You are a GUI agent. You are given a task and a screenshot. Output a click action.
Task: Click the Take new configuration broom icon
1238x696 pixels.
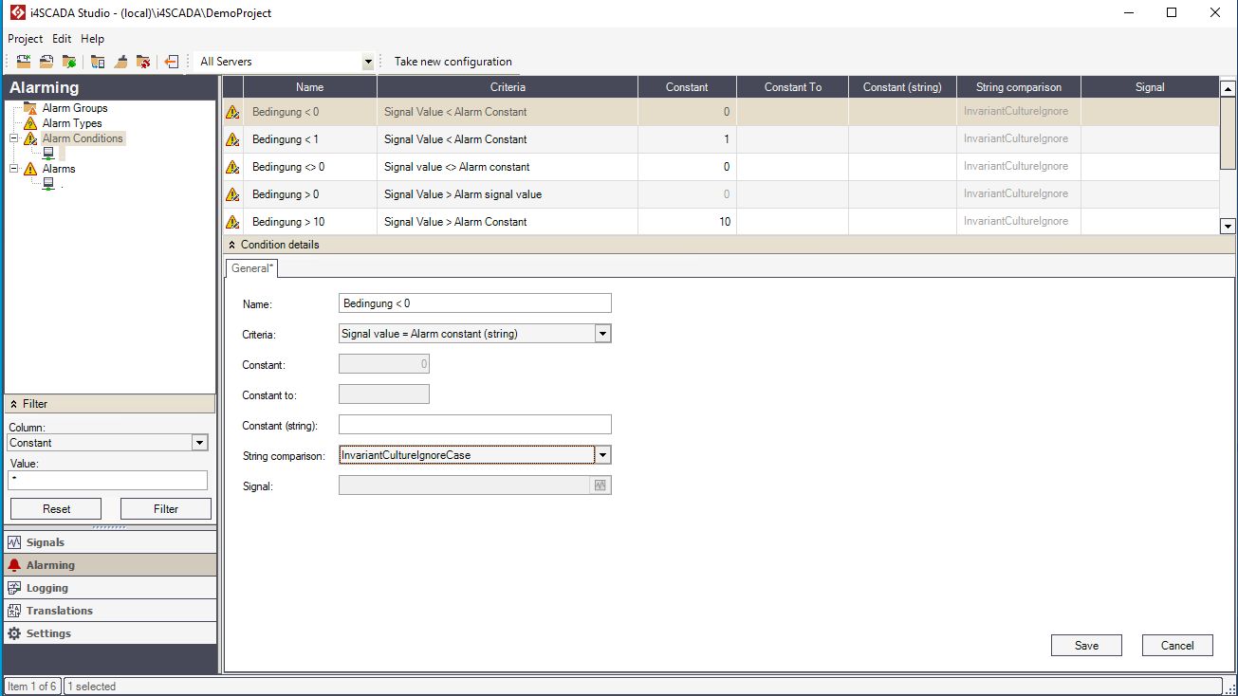[x=120, y=61]
